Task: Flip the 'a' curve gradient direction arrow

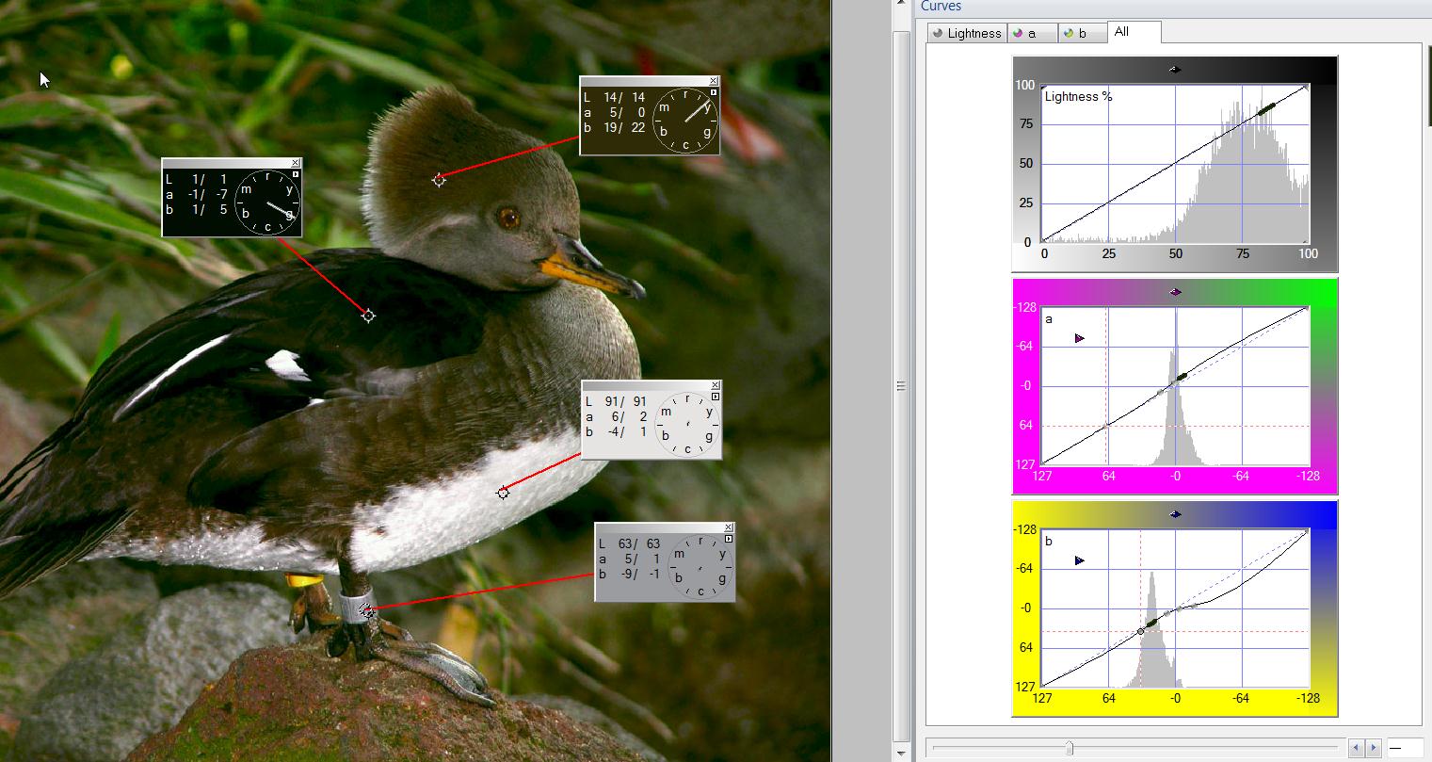Action: tap(1175, 292)
